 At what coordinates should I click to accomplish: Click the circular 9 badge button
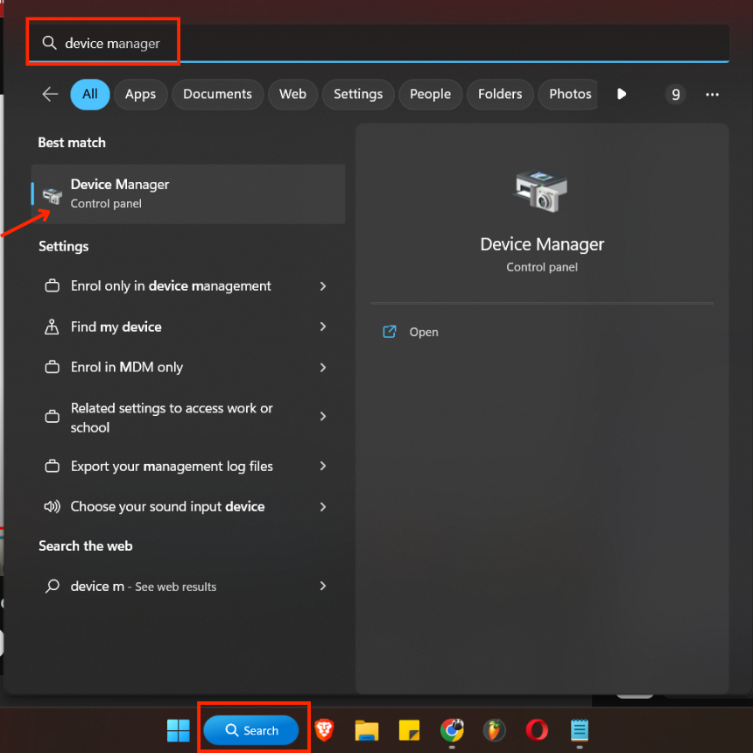point(675,95)
